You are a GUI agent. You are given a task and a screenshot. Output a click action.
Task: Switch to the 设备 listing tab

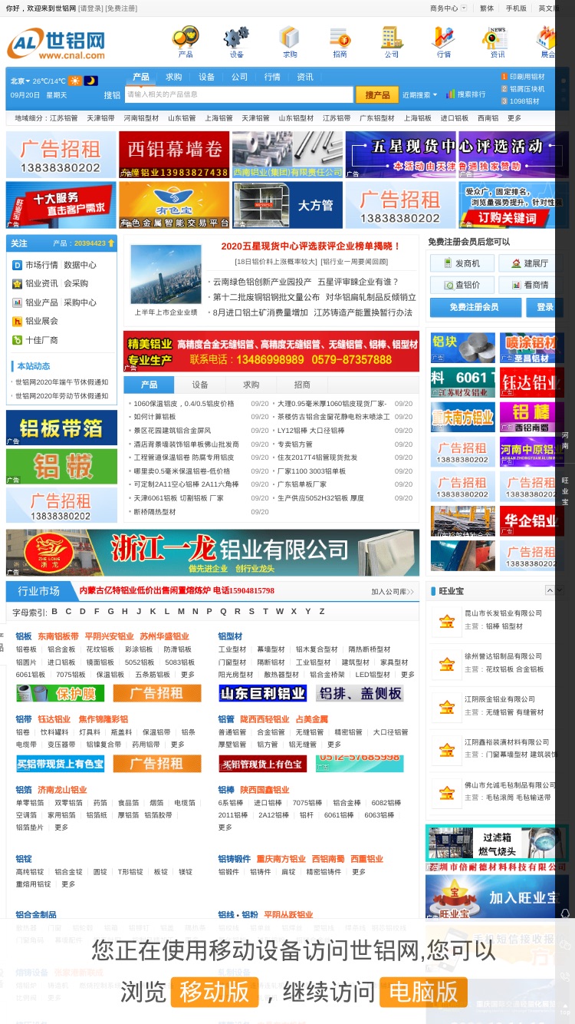(x=200, y=385)
